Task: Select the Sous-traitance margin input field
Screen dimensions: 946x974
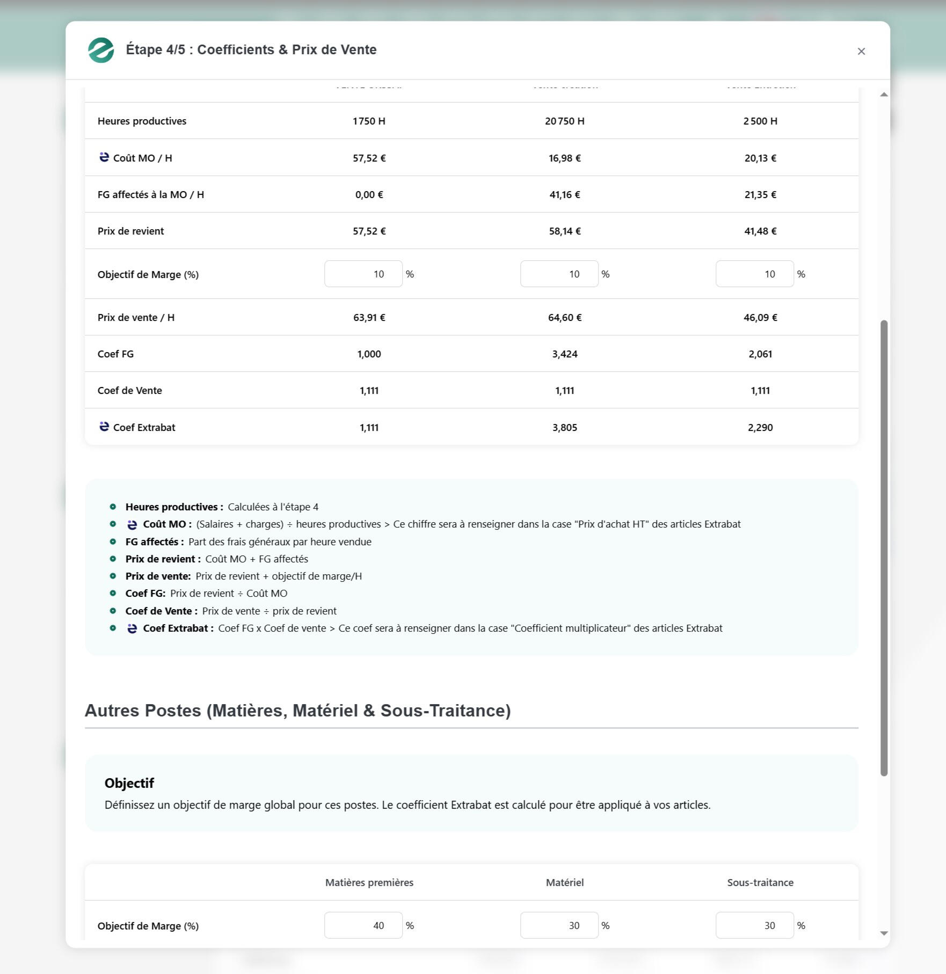Action: (754, 925)
